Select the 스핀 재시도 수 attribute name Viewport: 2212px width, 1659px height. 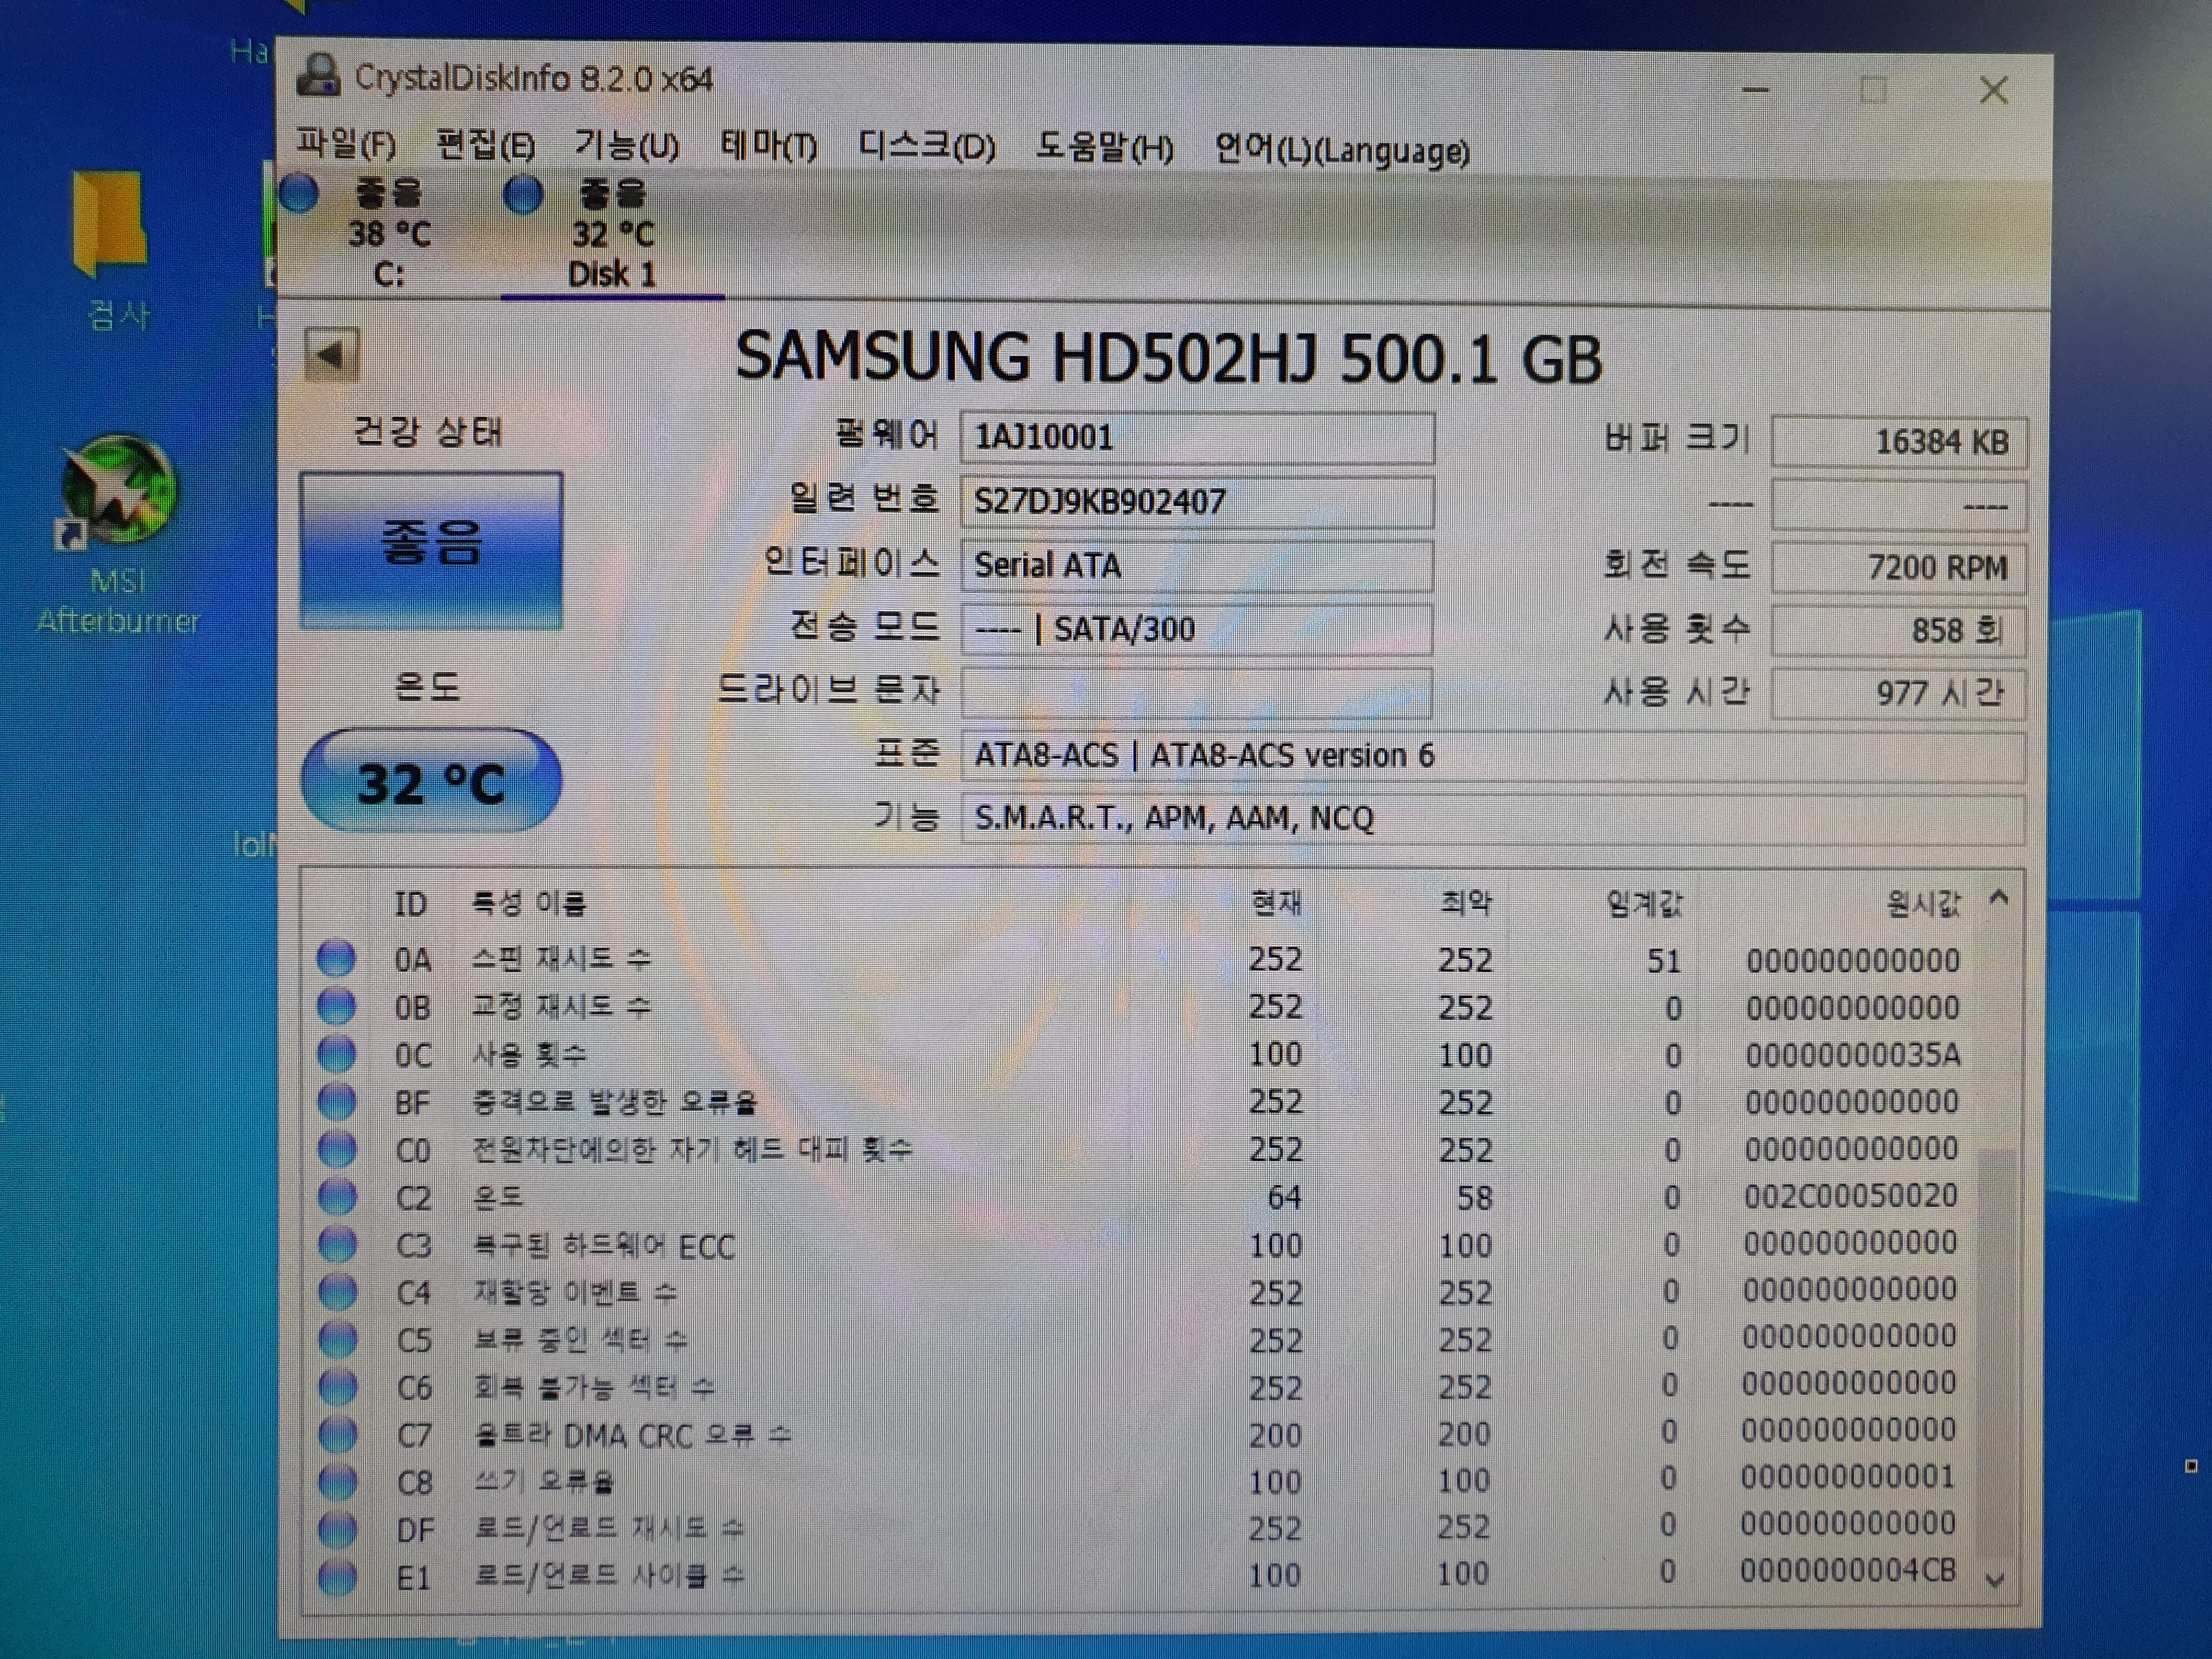pos(561,959)
